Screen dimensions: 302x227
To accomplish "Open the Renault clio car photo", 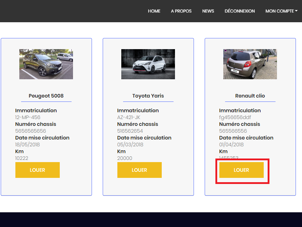I will (x=250, y=64).
